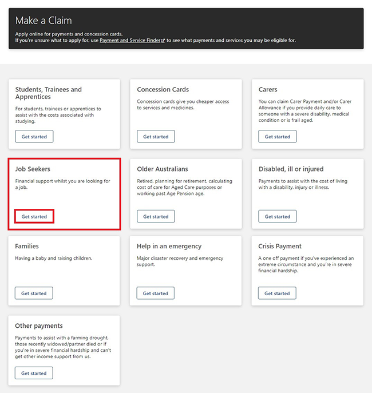Select the Job Seekers card heading
372x393 pixels.
point(33,169)
